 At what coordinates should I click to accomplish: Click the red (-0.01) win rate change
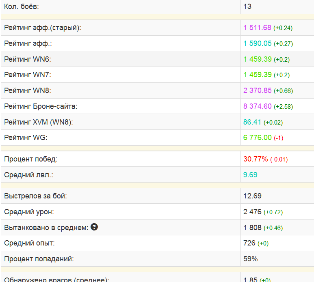coord(279,159)
